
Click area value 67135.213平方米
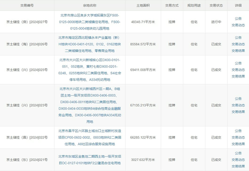point(143,105)
